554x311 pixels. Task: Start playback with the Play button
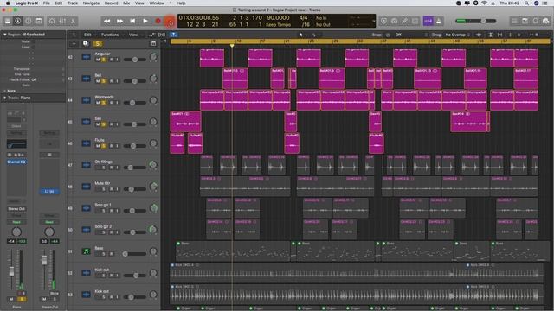(145, 21)
